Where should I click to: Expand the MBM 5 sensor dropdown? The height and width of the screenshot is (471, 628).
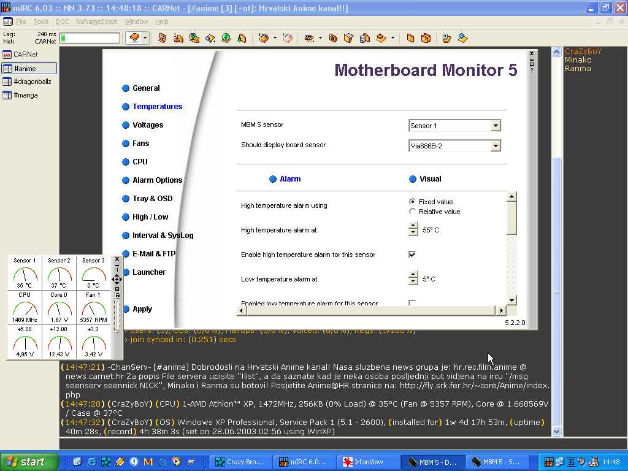point(496,126)
